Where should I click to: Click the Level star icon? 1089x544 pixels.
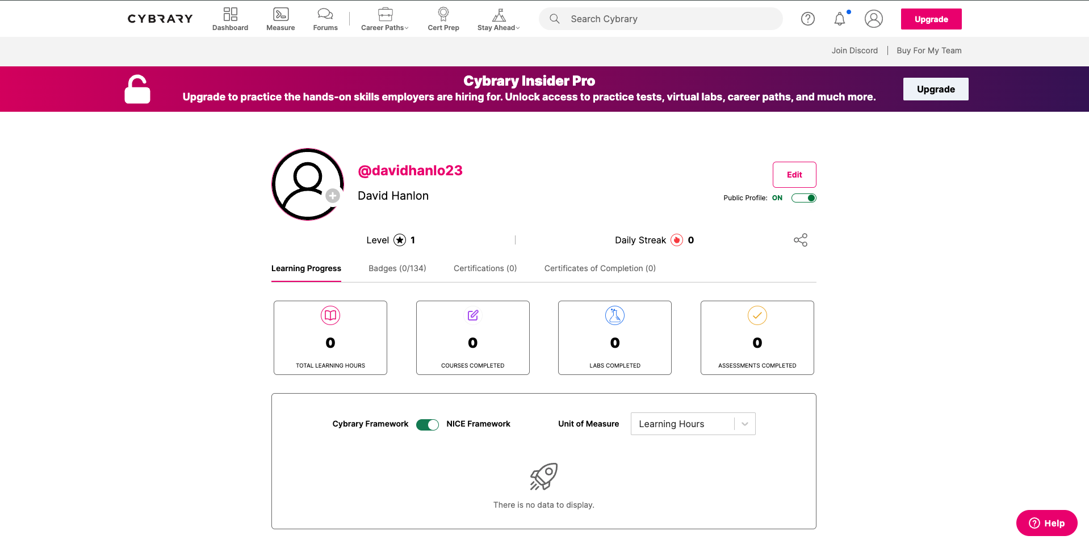(400, 240)
